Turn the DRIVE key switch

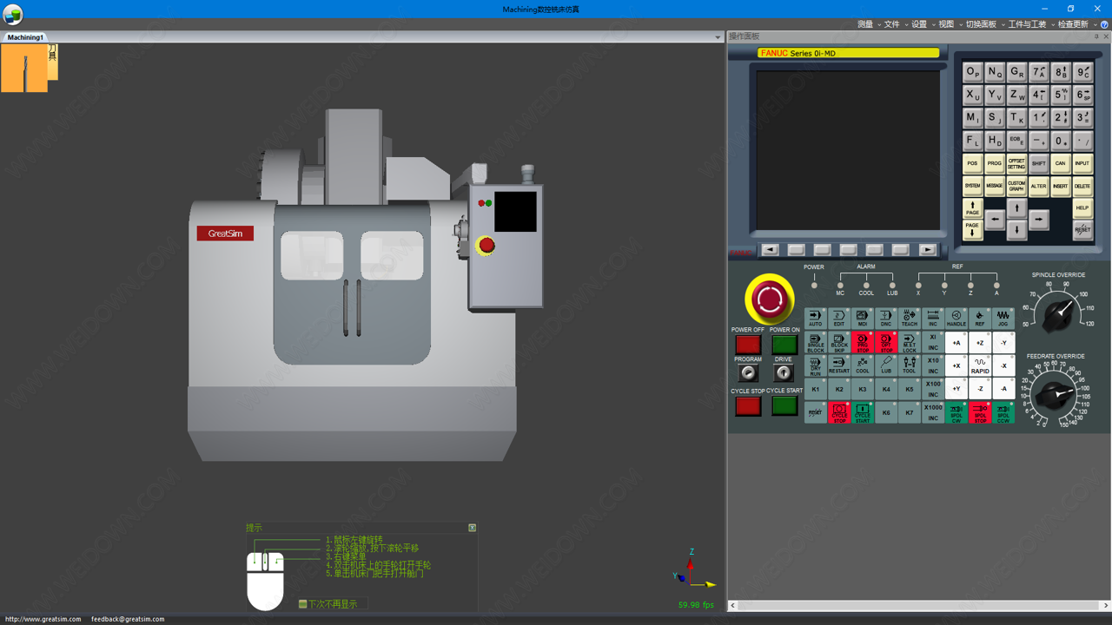(x=784, y=373)
